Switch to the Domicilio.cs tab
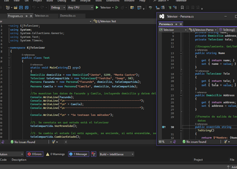 coord(68,16)
